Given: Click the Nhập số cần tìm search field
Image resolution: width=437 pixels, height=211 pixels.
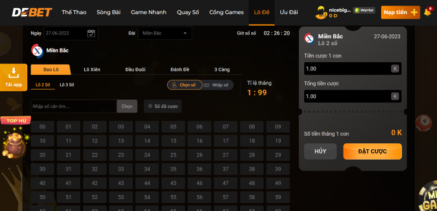Looking at the screenshot, I should click(74, 106).
